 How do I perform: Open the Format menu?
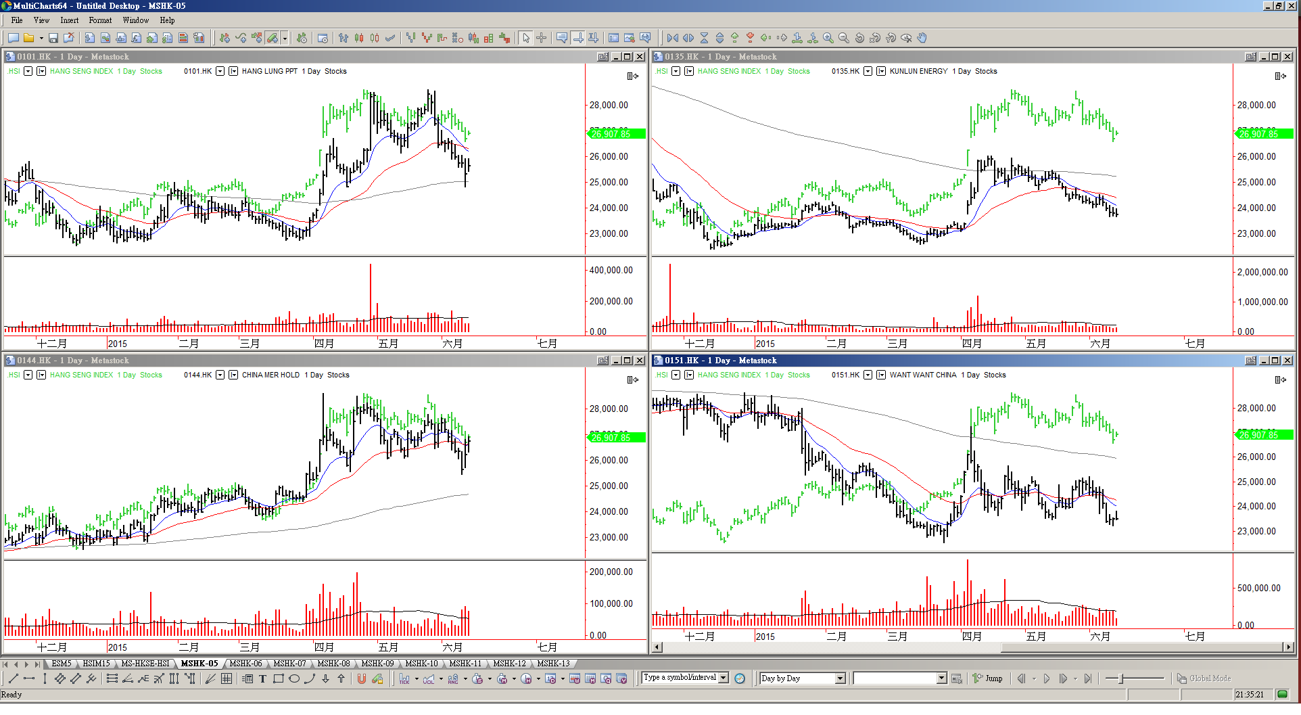100,20
